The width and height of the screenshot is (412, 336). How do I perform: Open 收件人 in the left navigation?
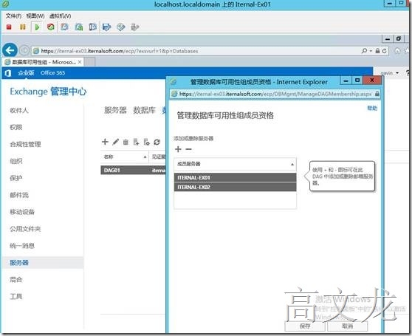(x=19, y=110)
